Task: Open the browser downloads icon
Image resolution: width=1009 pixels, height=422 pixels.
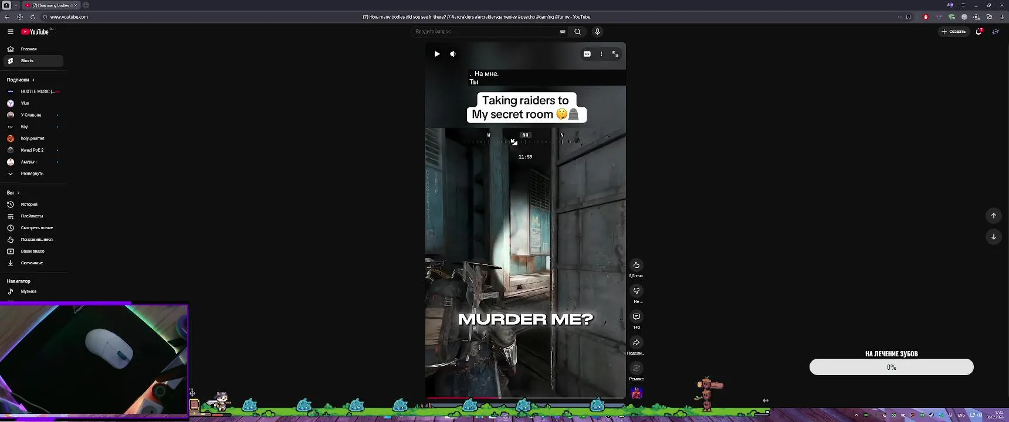Action: (x=1001, y=17)
